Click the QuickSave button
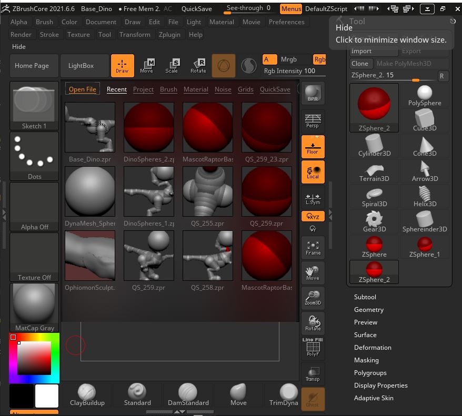The width and height of the screenshot is (462, 416). (196, 9)
